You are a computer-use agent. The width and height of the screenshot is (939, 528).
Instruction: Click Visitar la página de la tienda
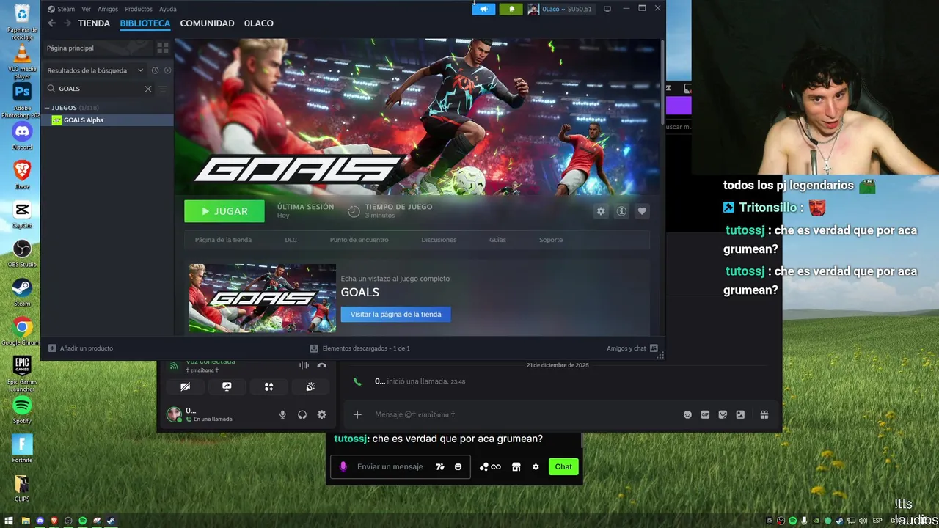(395, 314)
